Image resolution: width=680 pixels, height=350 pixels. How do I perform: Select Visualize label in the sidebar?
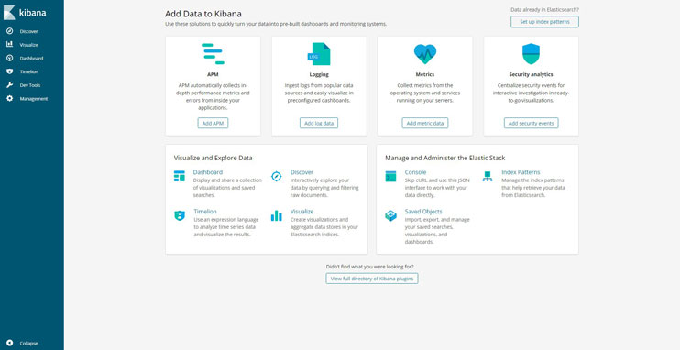(29, 45)
